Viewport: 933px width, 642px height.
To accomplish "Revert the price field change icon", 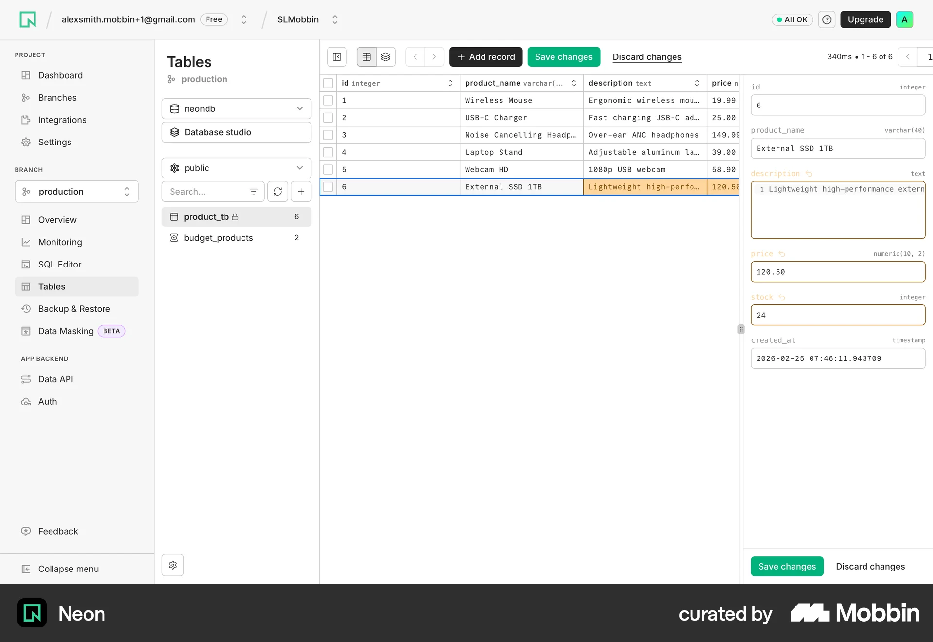I will [782, 254].
